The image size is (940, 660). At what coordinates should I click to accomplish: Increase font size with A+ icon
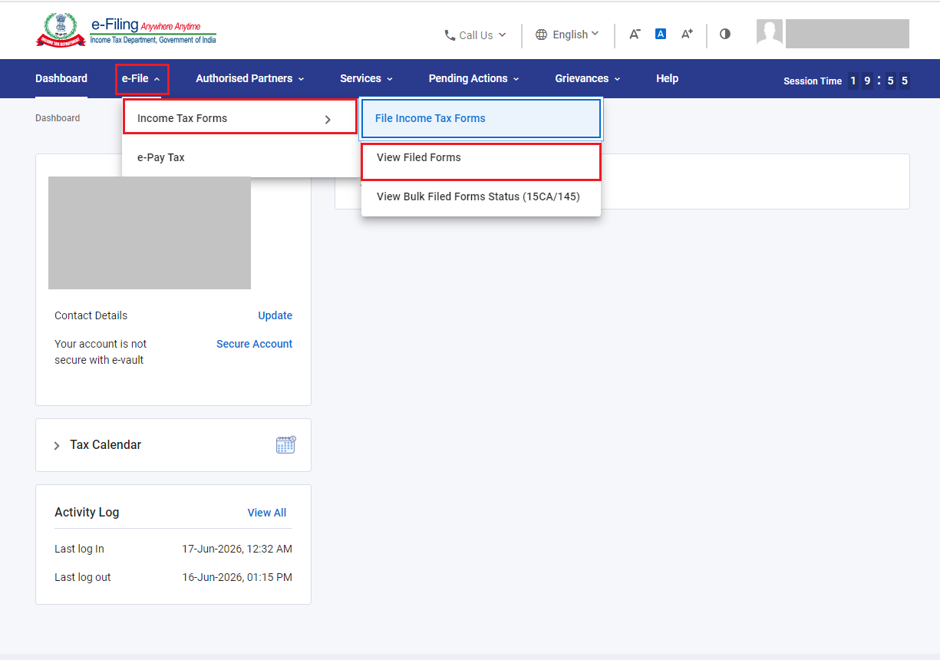[x=687, y=34]
